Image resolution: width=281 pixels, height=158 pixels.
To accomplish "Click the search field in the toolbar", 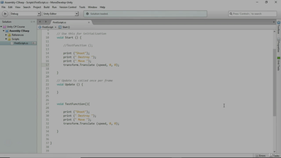I will (252, 14).
